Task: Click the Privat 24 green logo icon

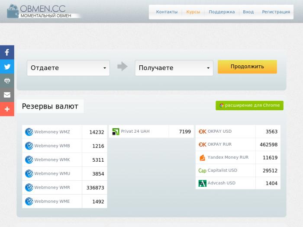Action: click(116, 131)
